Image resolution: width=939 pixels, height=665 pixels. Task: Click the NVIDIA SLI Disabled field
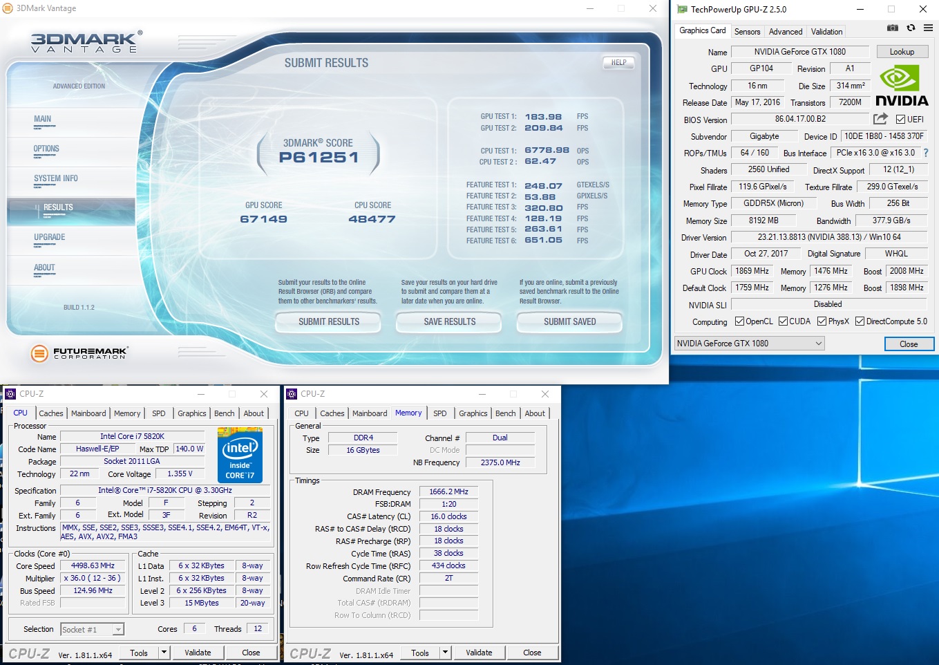tap(828, 304)
